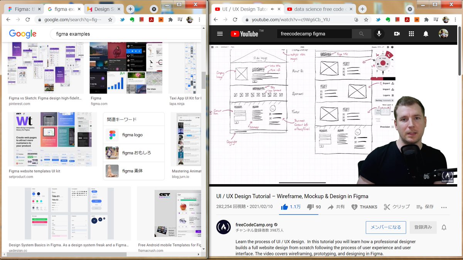Viewport: 463px width, 260px height.
Task: Open YouTube notifications bell in header
Action: point(426,34)
